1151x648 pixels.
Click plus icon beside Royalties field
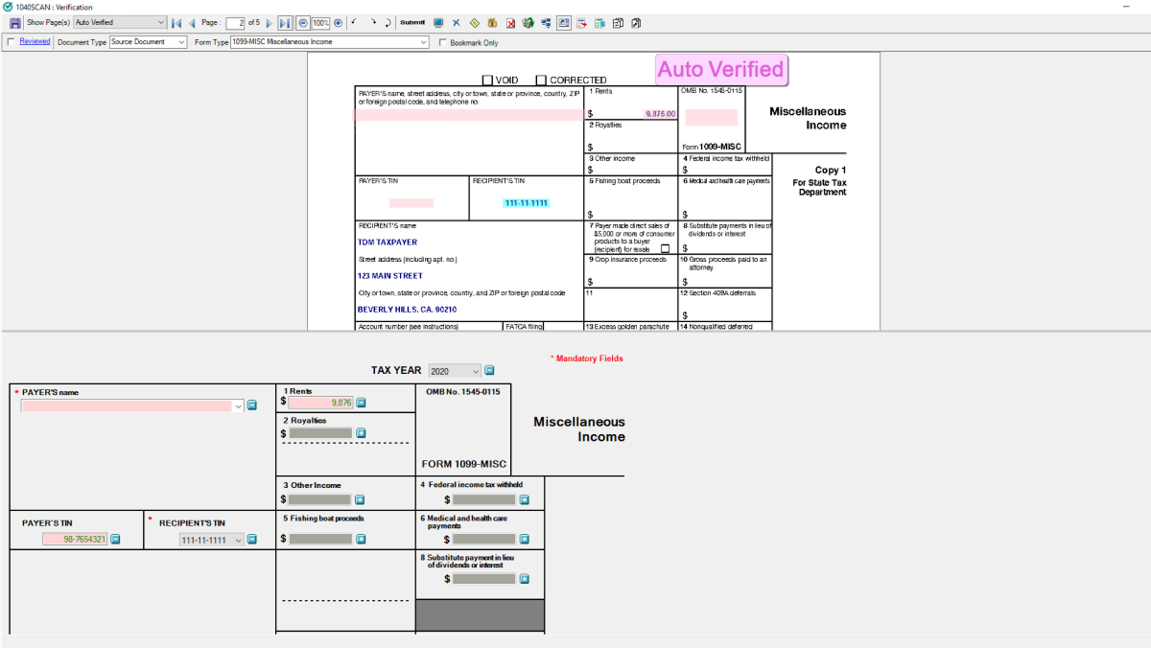(362, 433)
